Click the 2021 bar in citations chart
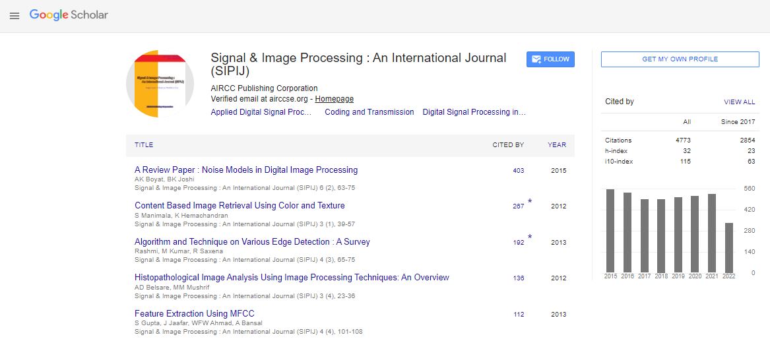 712,233
